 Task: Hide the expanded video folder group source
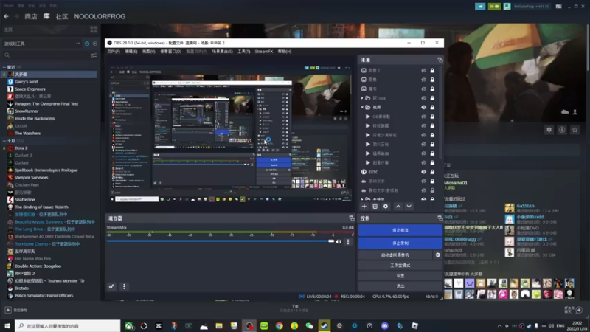(423, 107)
